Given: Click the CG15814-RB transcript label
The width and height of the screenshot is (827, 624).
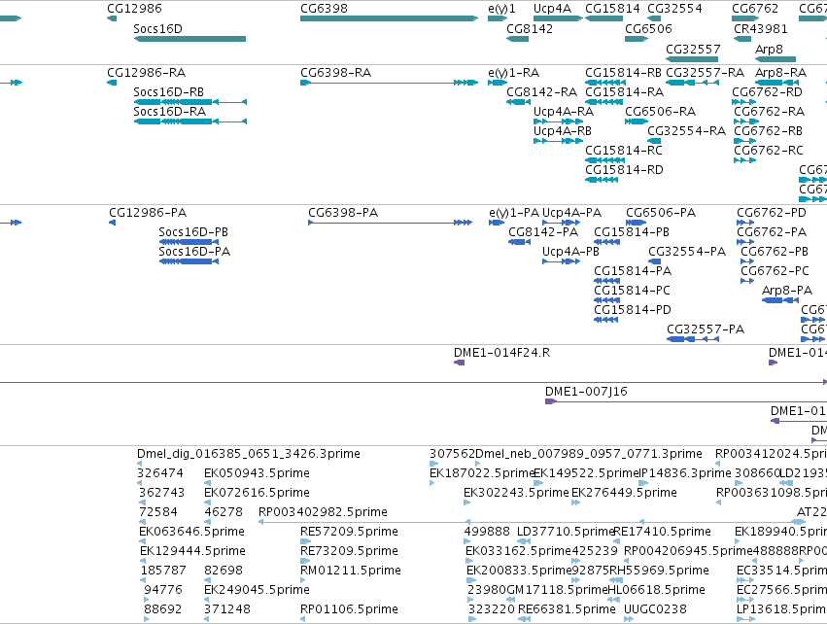Looking at the screenshot, I should pos(623,73).
